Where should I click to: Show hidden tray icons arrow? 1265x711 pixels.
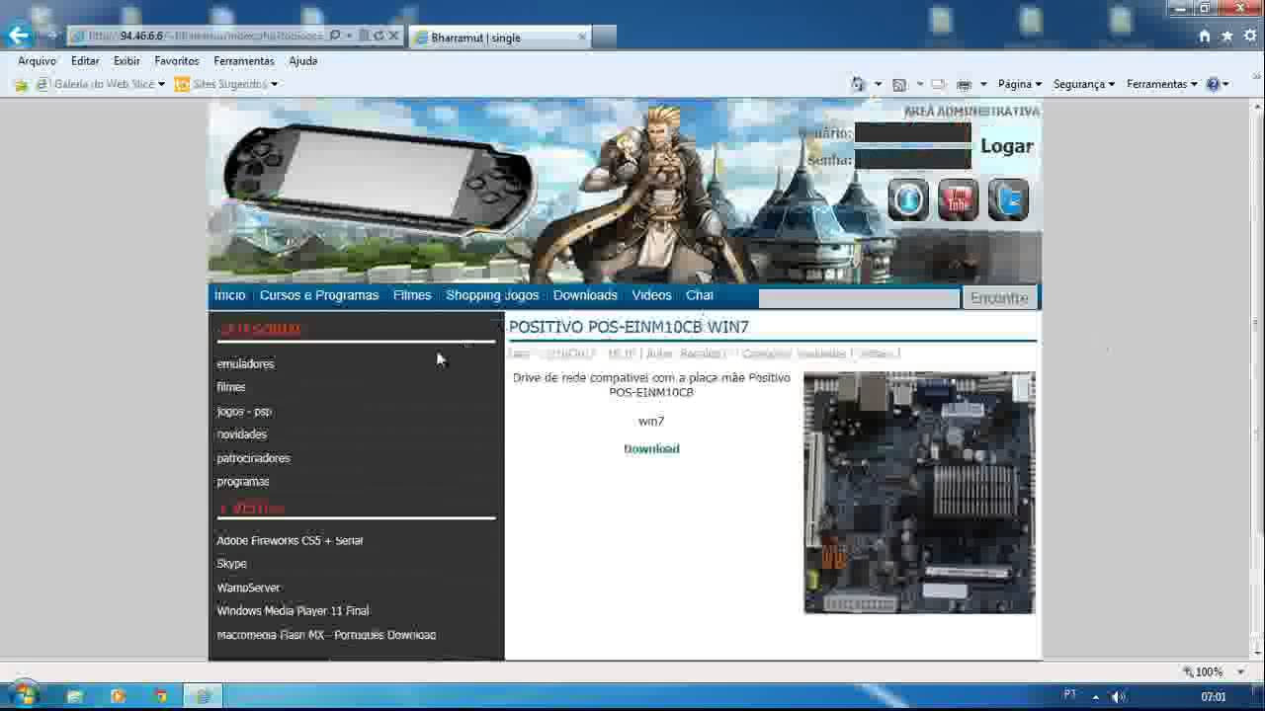pos(1095,696)
